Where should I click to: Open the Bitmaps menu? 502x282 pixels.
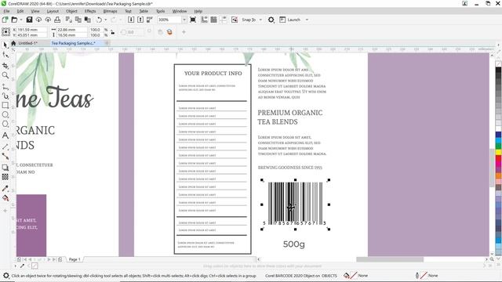(110, 11)
